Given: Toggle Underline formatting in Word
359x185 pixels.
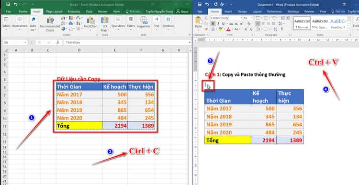Looking at the screenshot, I should (223, 23).
